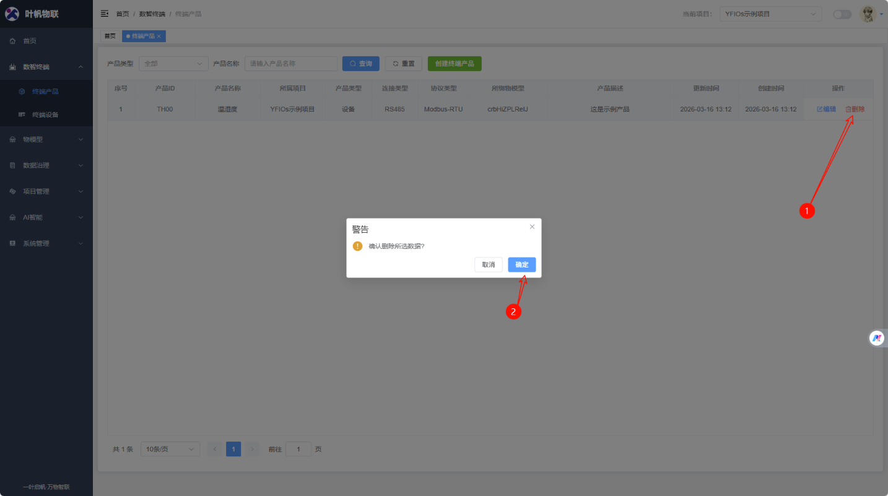Open the 产品类型 dropdown
888x496 pixels.
(x=173, y=64)
